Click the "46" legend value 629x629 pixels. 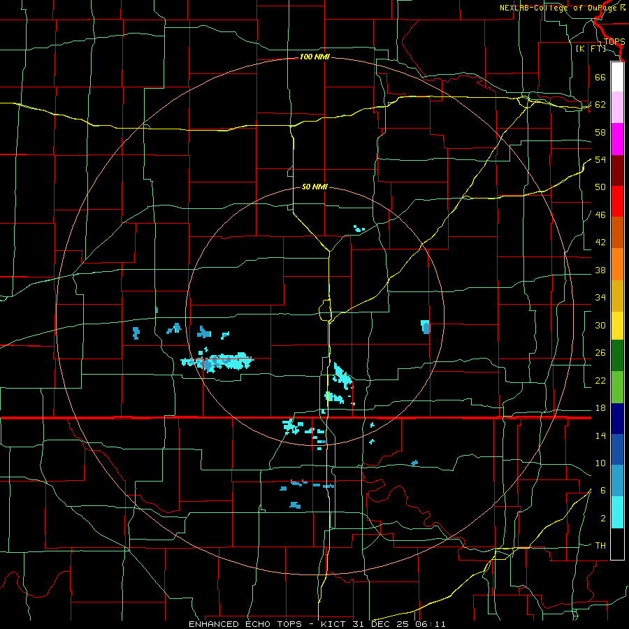(x=600, y=215)
